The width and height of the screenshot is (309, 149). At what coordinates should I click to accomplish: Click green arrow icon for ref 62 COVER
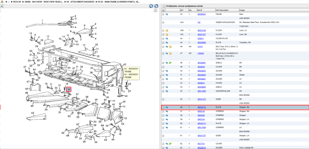tap(170, 144)
